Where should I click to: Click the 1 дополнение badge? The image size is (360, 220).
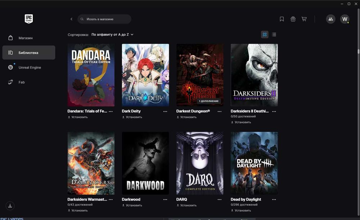pyautogui.click(x=209, y=101)
